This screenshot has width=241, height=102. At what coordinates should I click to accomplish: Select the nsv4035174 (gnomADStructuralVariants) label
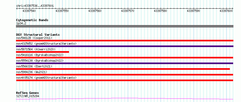[x=46, y=78]
